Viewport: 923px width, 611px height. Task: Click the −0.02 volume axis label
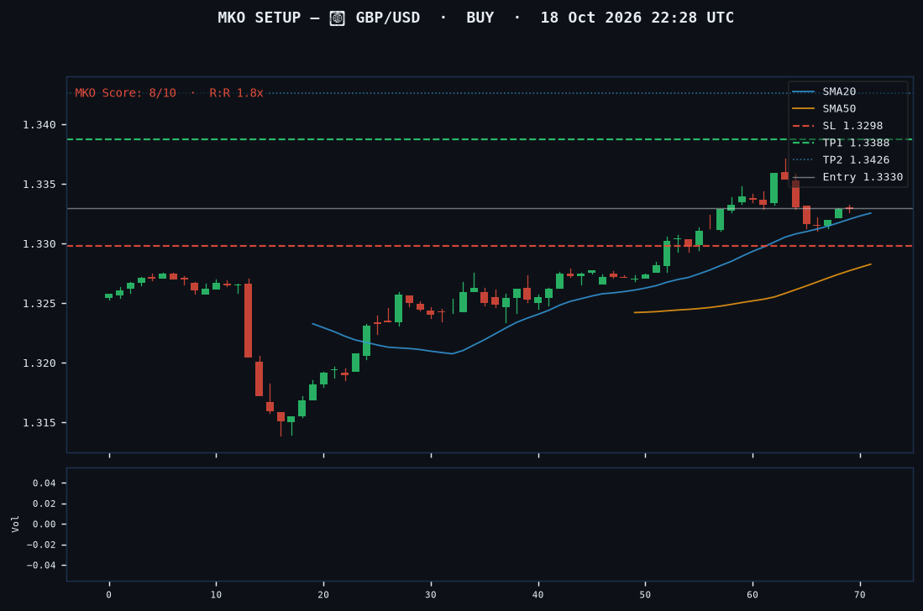pyautogui.click(x=41, y=545)
